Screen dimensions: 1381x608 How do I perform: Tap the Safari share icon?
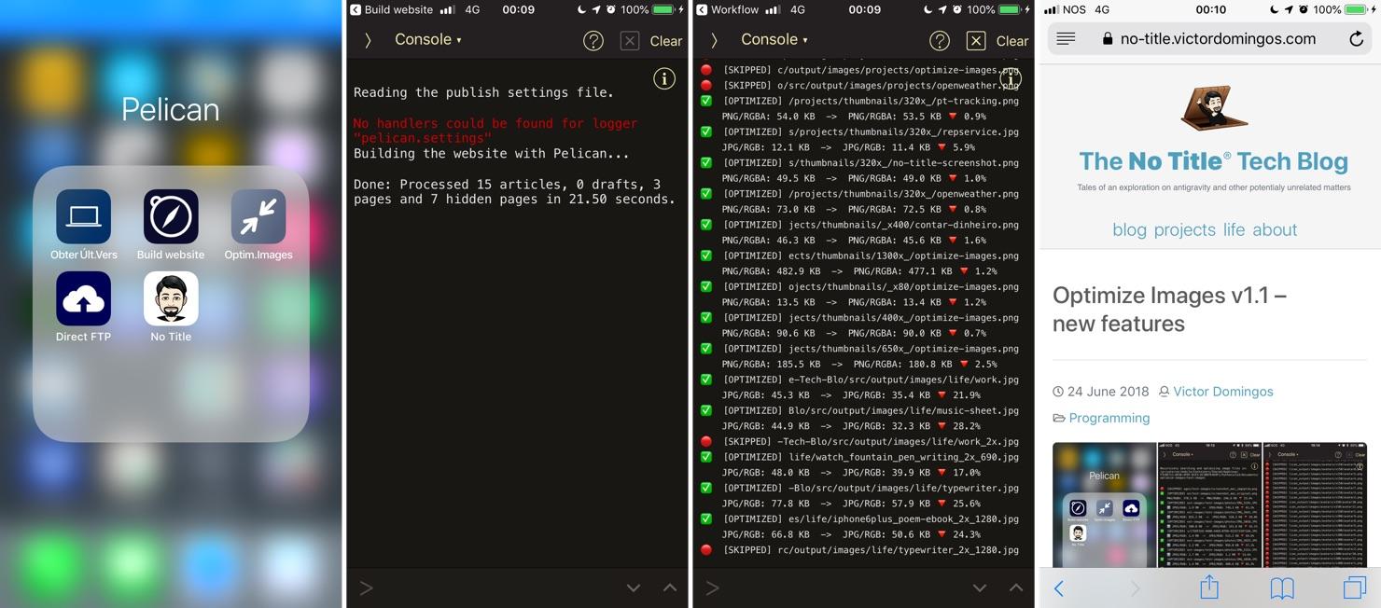click(x=1208, y=587)
